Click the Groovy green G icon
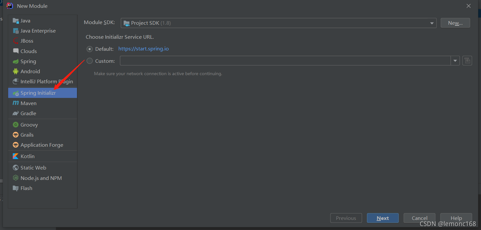The image size is (481, 230). pos(16,125)
